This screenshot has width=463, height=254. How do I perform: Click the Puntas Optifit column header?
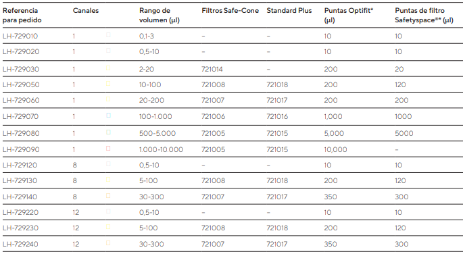tap(348, 16)
